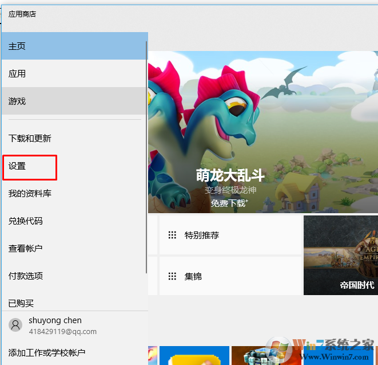The image size is (378, 365).
Task: Click the grid icon beside 特别推荐
Action: (x=172, y=235)
